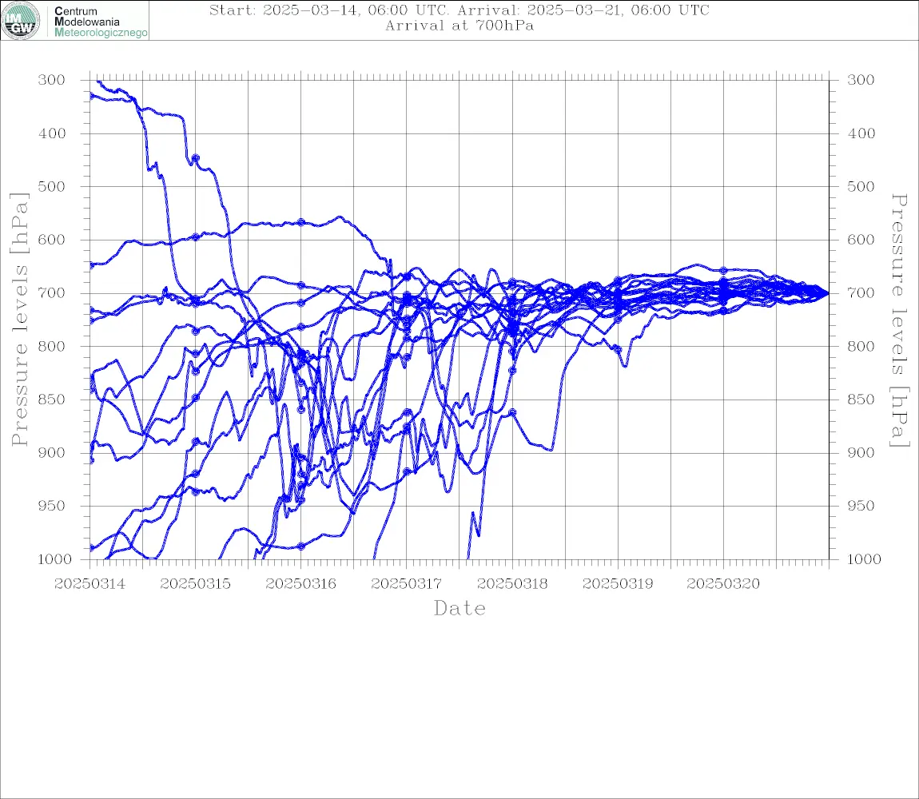Click the 20250320 date axis label

[723, 584]
